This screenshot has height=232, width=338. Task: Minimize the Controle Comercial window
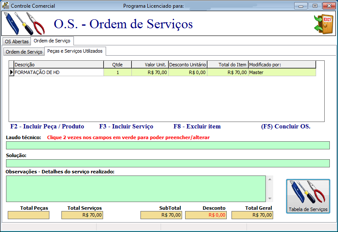pyautogui.click(x=301, y=6)
